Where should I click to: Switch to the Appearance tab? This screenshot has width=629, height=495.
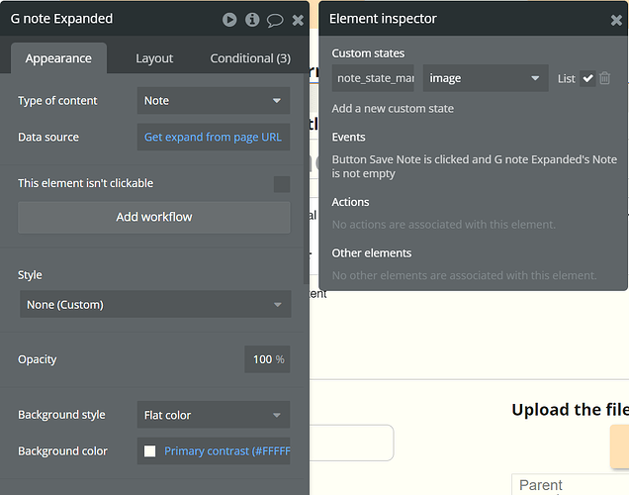click(x=58, y=58)
